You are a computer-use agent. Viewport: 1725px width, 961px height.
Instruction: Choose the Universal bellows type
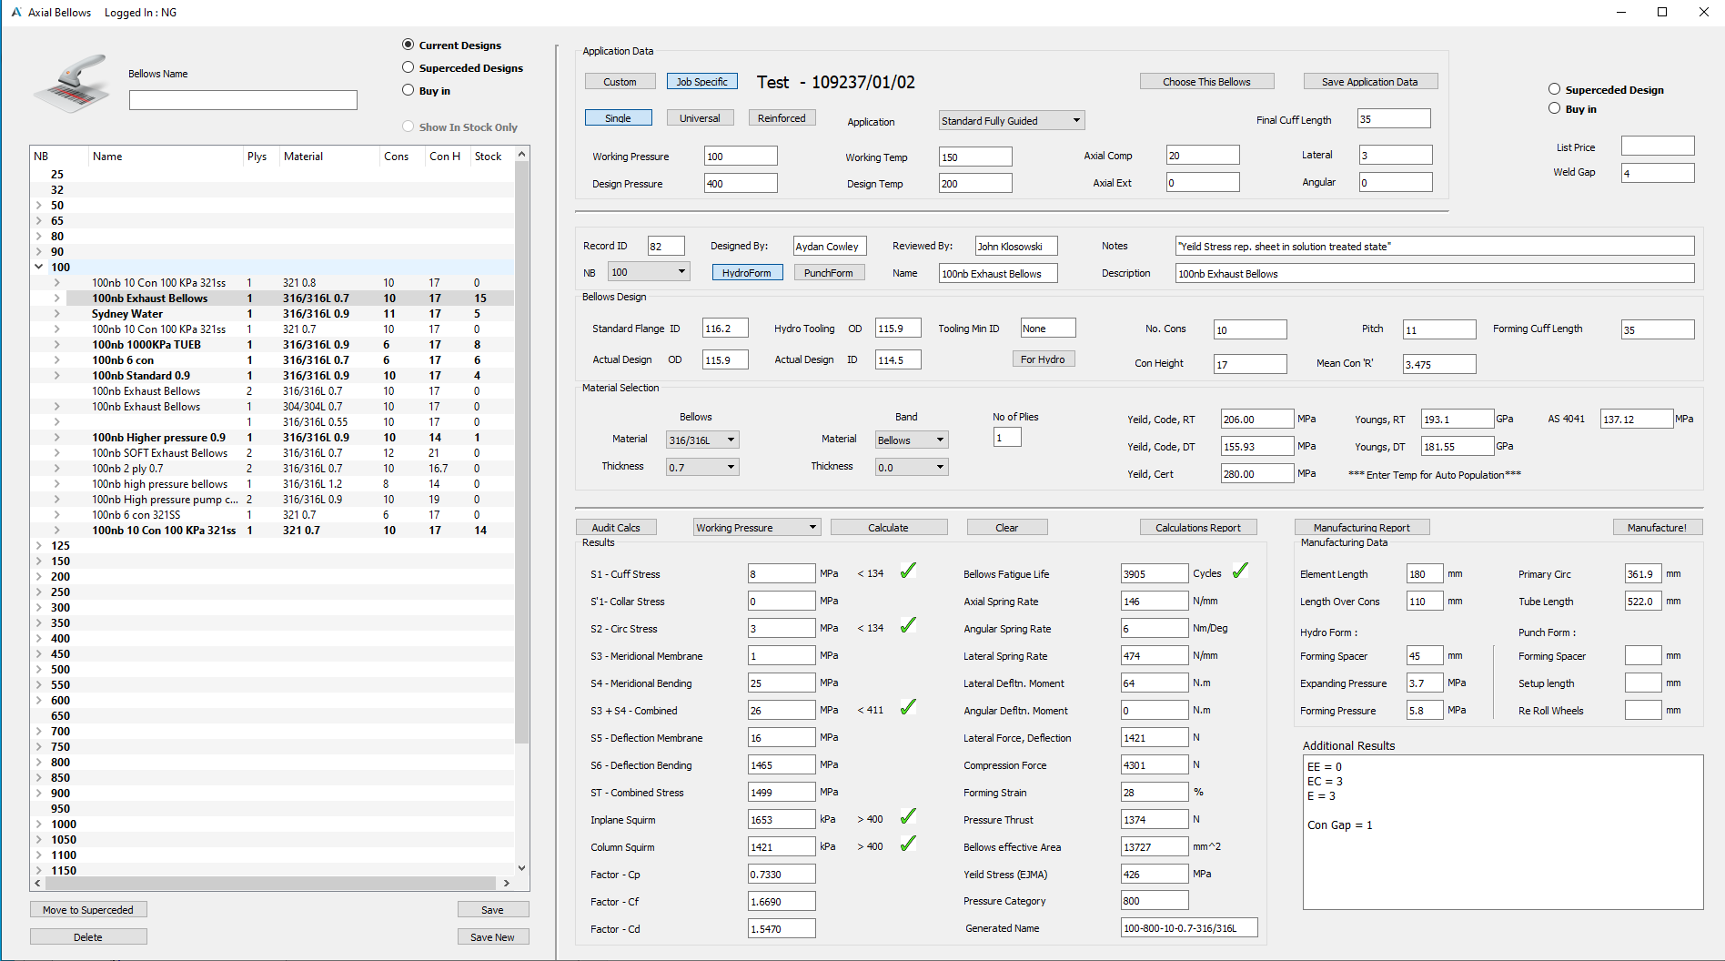click(x=700, y=117)
